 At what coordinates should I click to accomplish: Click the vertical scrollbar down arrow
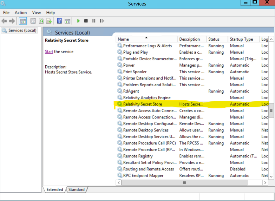click(271, 176)
